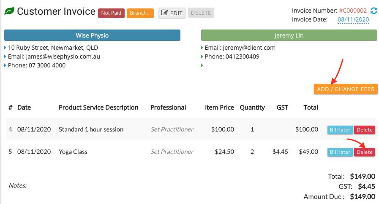Set Practitioner for Standard 1 hour session
The width and height of the screenshot is (379, 204).
[172, 129]
